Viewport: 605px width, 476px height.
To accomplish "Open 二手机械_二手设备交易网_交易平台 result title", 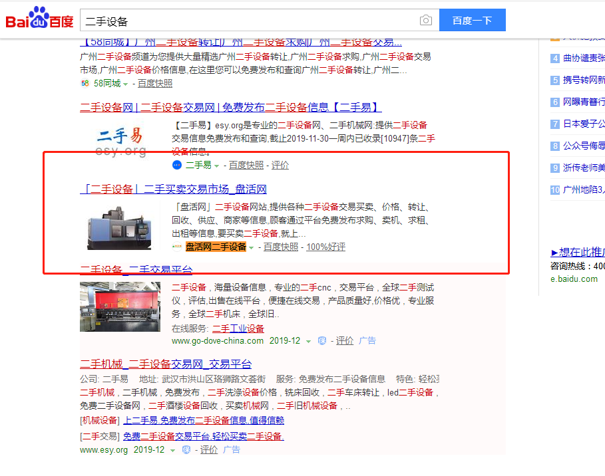I will click(x=166, y=364).
